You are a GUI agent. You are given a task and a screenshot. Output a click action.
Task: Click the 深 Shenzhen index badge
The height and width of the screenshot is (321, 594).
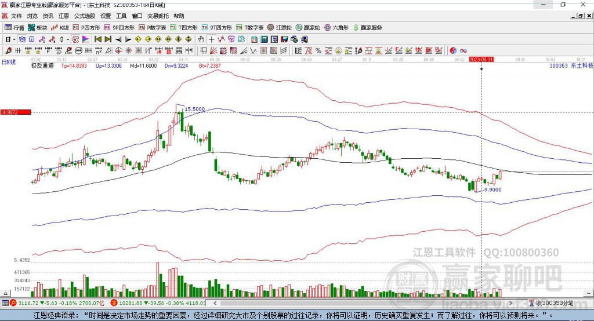(x=114, y=303)
